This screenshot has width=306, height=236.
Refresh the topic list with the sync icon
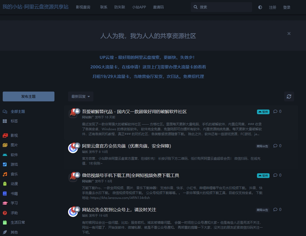[x=289, y=96]
